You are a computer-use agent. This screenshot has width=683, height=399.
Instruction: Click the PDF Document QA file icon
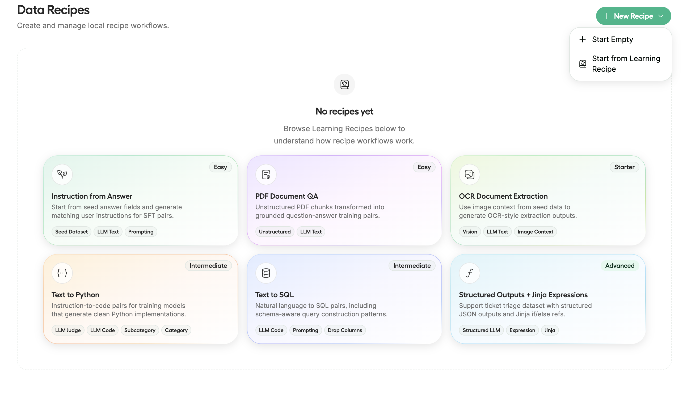click(266, 175)
